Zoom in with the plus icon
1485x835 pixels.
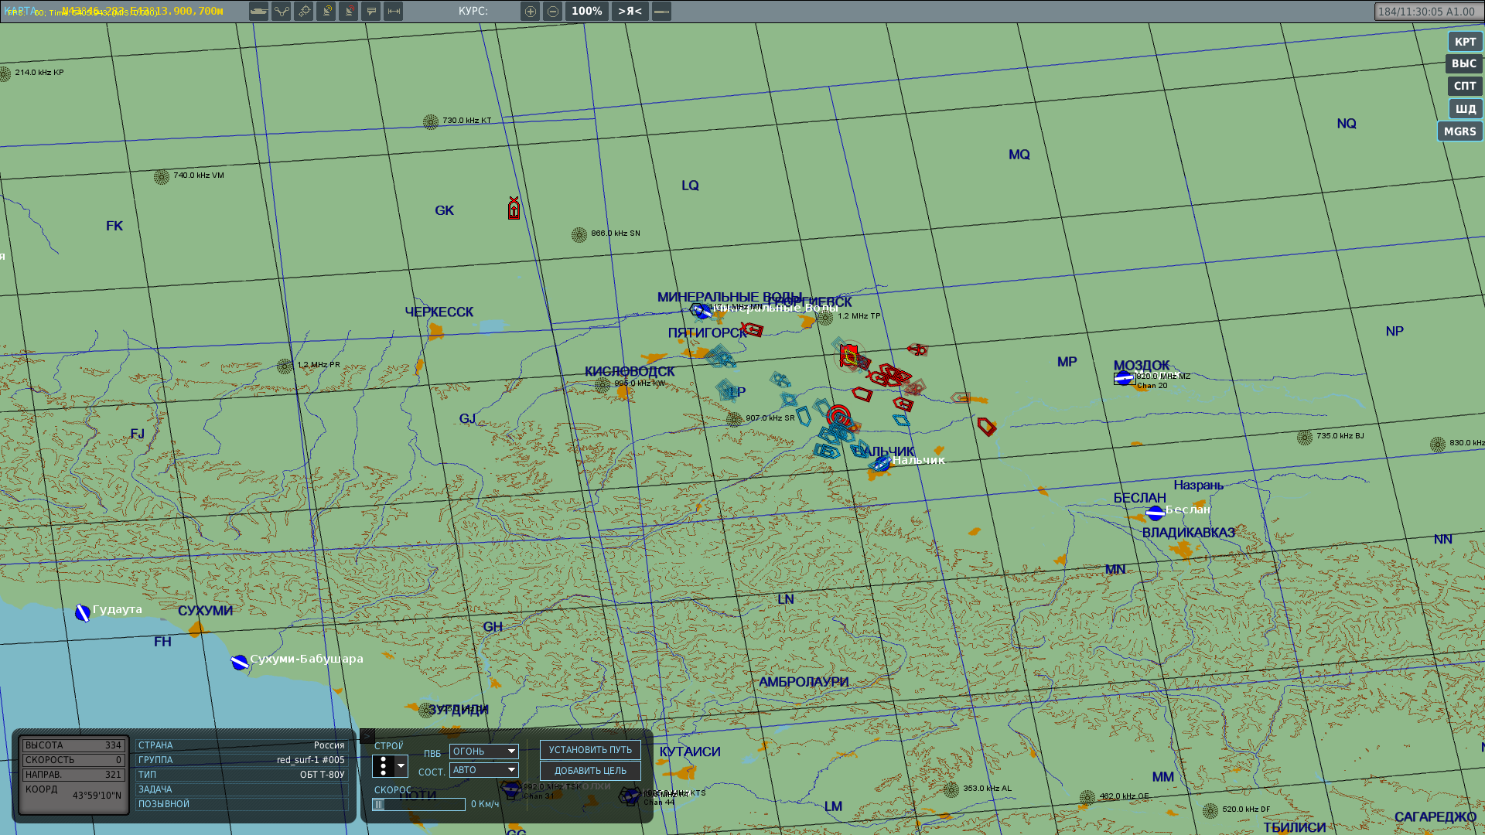(530, 12)
